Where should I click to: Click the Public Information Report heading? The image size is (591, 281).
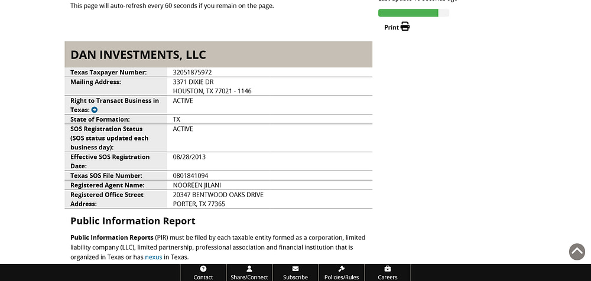(x=132, y=221)
